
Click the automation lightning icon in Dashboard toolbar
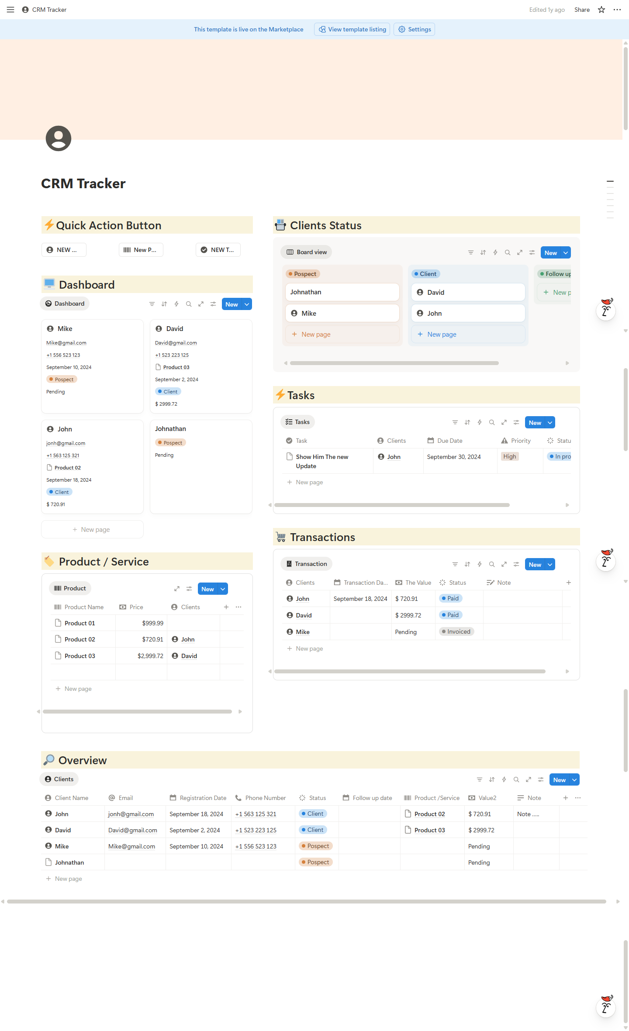pyautogui.click(x=176, y=304)
